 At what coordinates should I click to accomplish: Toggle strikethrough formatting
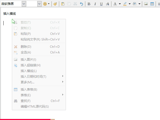tap(108, 4)
